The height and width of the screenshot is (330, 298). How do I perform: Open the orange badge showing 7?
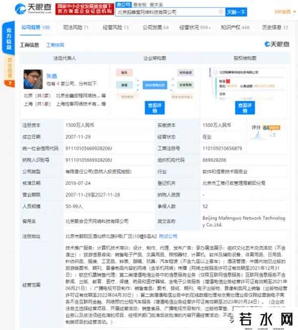(x=10, y=83)
